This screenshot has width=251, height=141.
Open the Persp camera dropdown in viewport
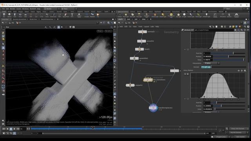coord(100,31)
